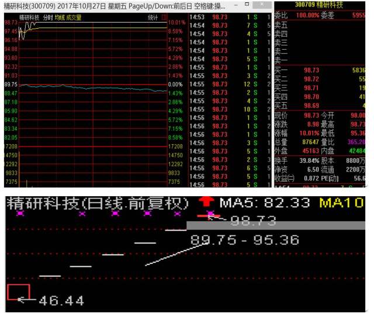Screen dimensions: 374x317
Task: Click the first magenta marker on the daily chart
Action: coord(22,214)
